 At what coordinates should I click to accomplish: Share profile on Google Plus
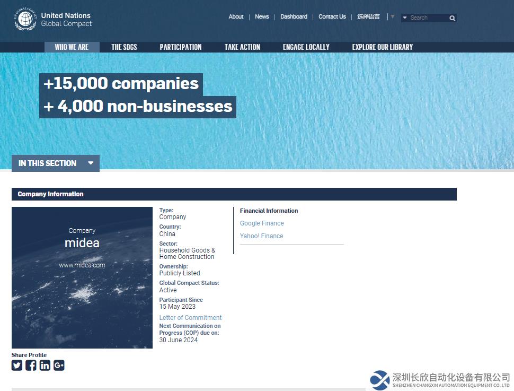pos(59,365)
